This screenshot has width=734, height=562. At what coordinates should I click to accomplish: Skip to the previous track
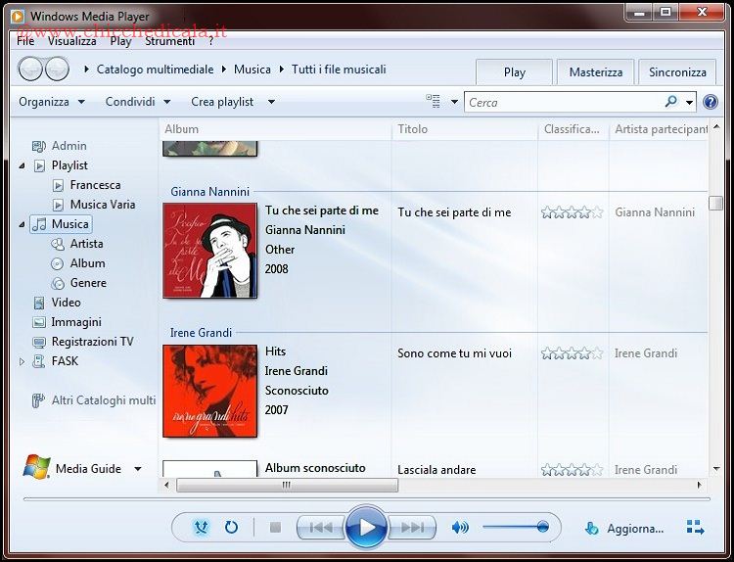click(x=320, y=528)
